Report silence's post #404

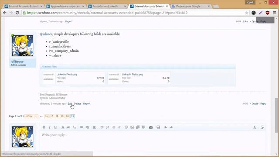(69, 21)
